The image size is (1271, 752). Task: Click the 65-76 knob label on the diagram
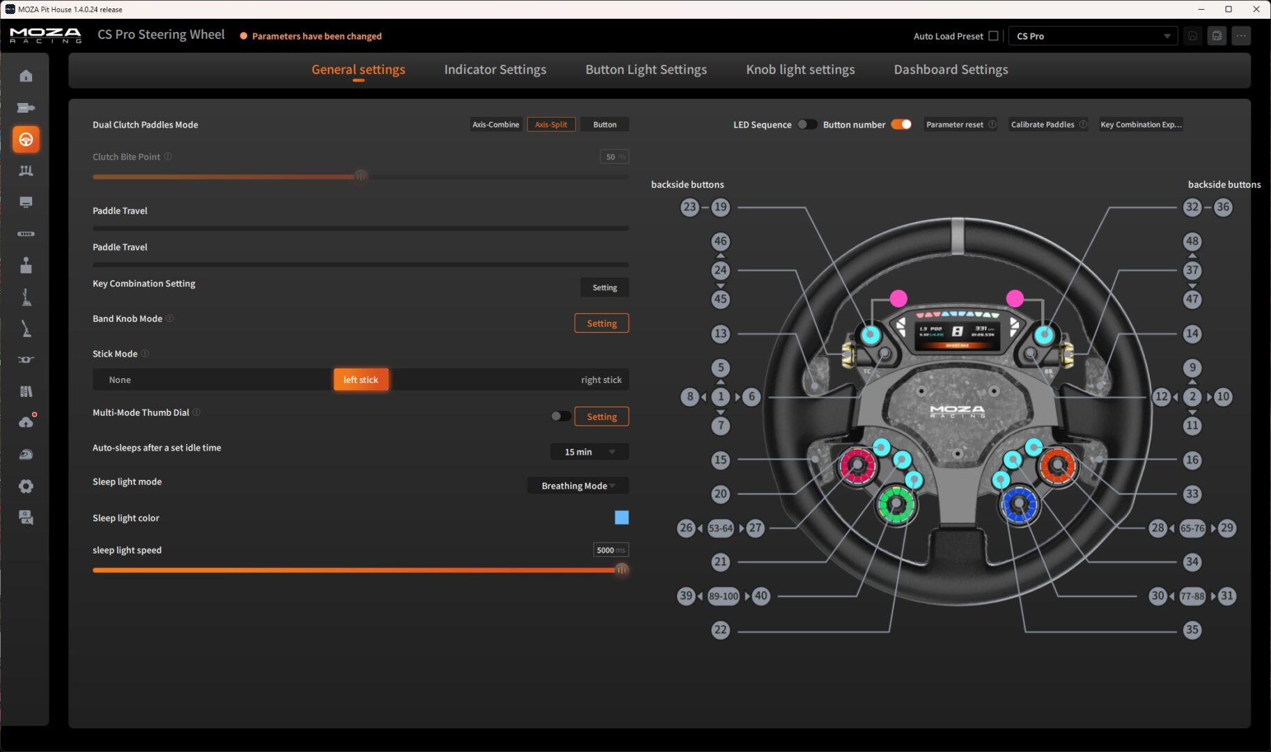[1192, 528]
